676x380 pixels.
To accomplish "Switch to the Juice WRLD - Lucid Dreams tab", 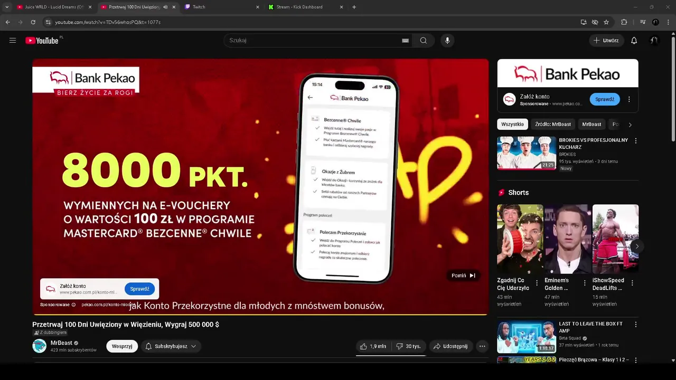I will [54, 7].
